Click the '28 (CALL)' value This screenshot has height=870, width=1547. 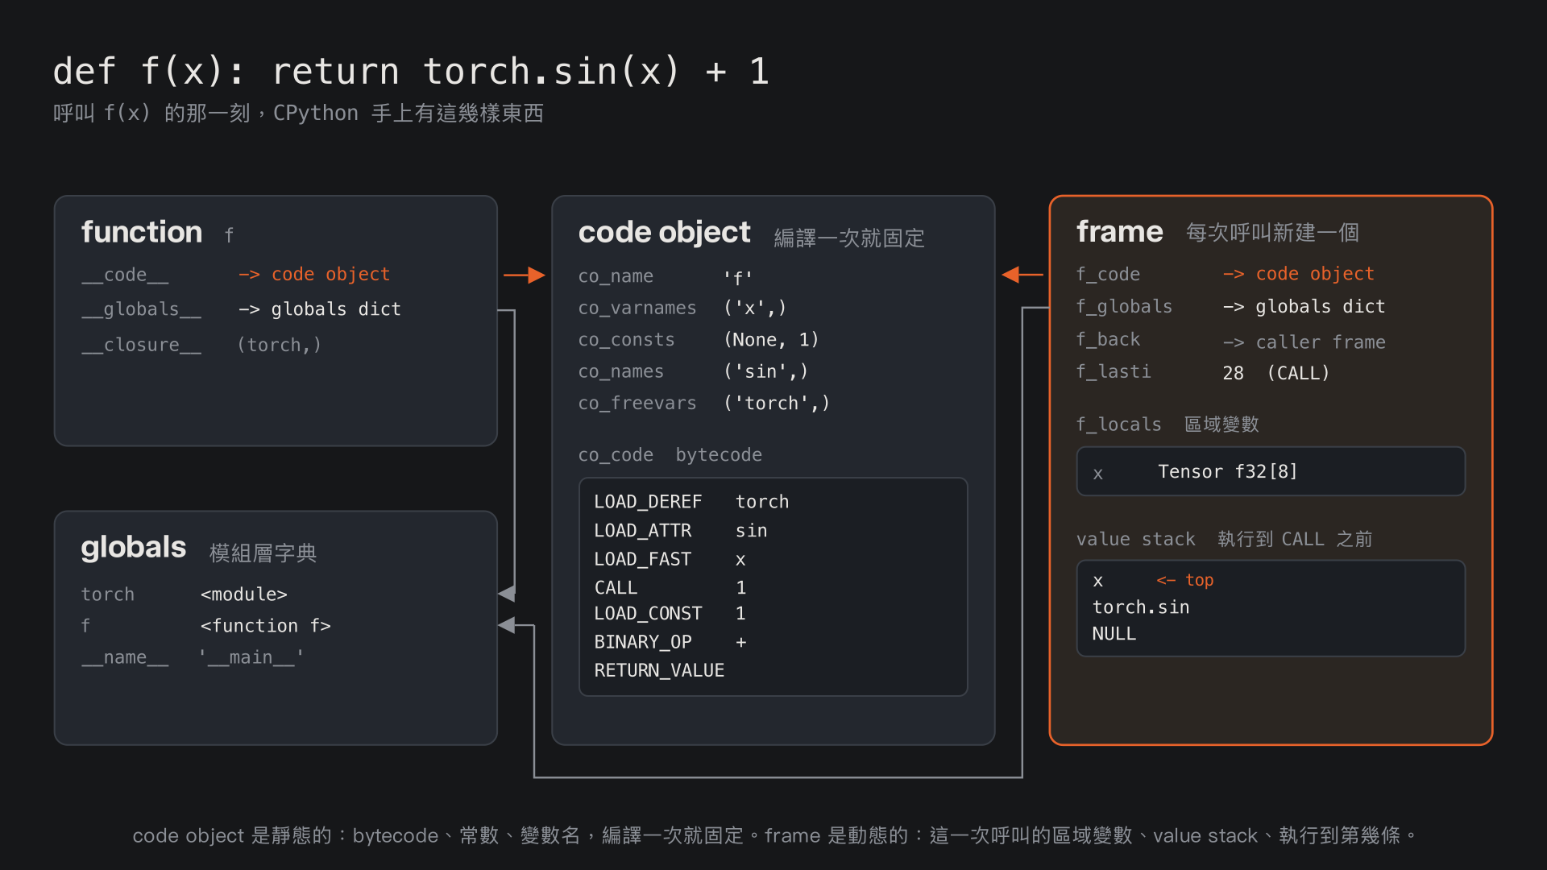tap(1276, 373)
